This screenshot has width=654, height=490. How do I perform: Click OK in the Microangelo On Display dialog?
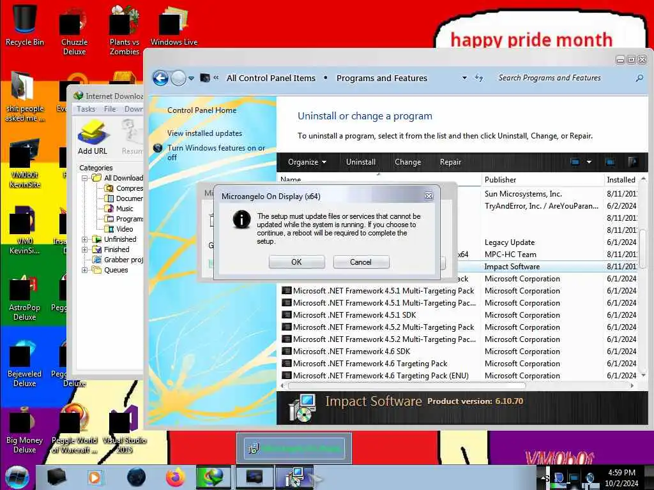pos(296,262)
